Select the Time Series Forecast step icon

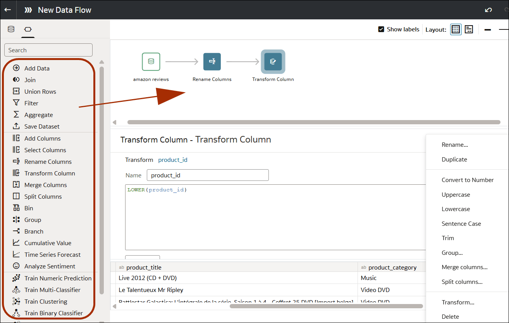point(15,254)
